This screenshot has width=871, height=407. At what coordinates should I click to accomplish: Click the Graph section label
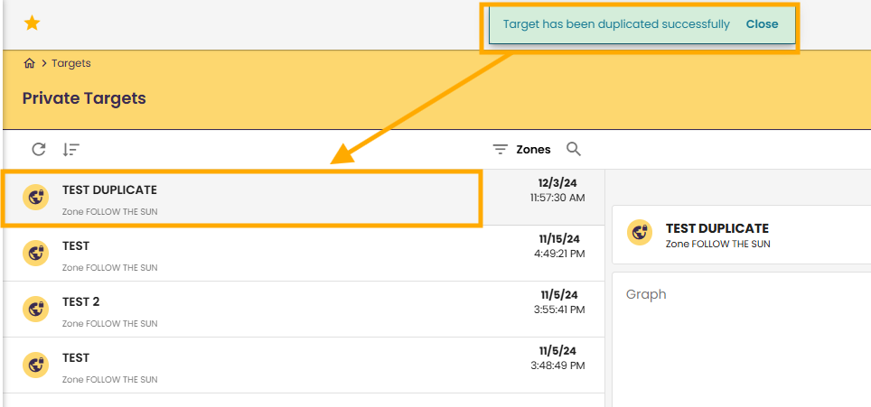click(x=646, y=294)
